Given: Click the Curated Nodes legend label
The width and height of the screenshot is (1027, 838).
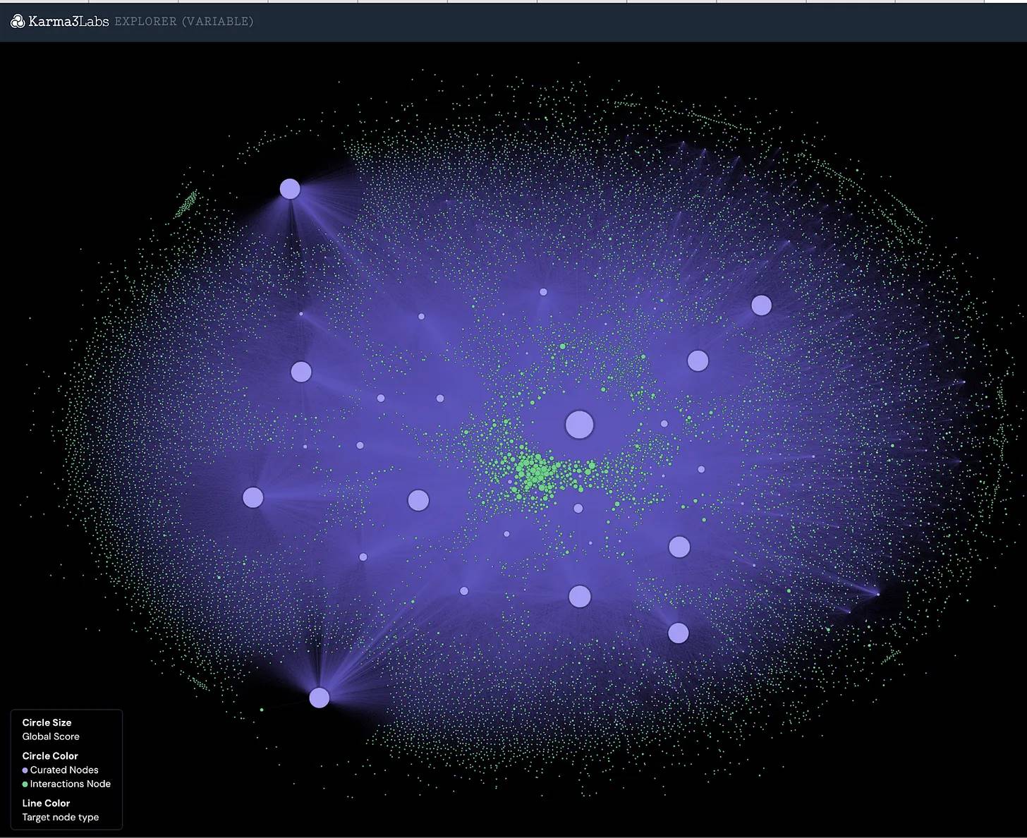Looking at the screenshot, I should pos(64,770).
